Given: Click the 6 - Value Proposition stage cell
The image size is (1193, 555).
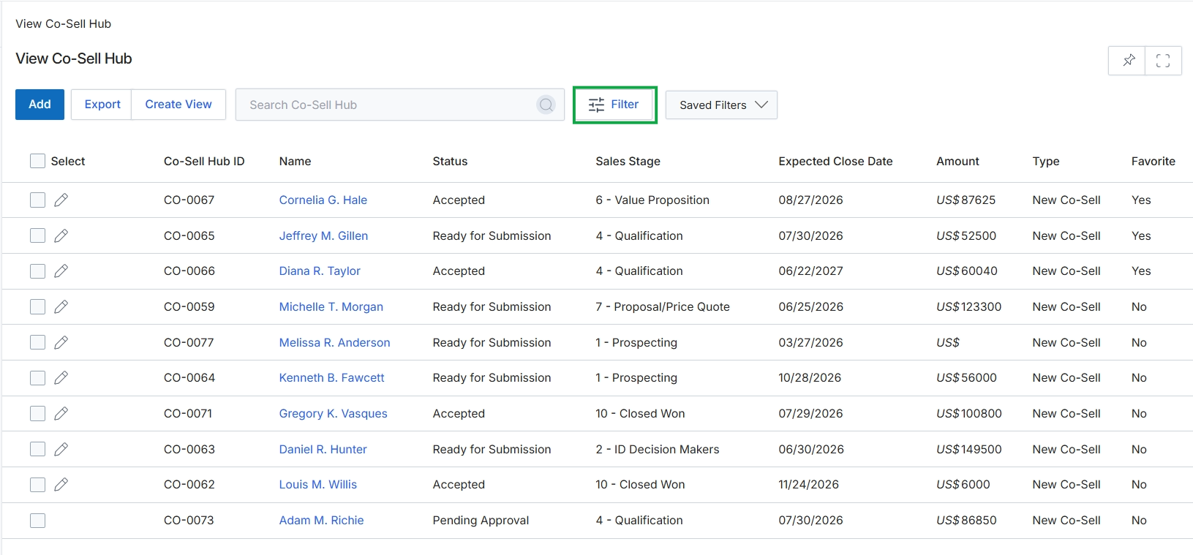Looking at the screenshot, I should point(652,200).
